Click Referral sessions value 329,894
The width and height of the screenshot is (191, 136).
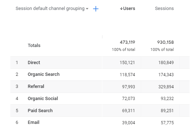coord(166,87)
